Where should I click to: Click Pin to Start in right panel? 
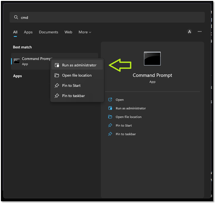tap(124, 125)
